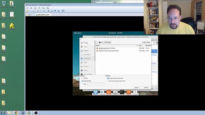The width and height of the screenshot is (205, 115).
Task: Switch to the VMware Home tab
Action: [x=30, y=15]
